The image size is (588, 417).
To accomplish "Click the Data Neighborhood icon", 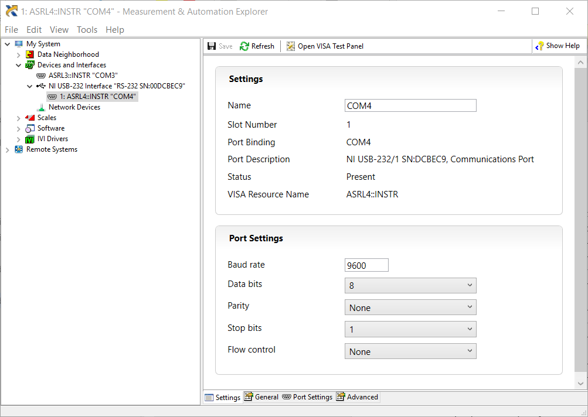I will click(x=29, y=54).
